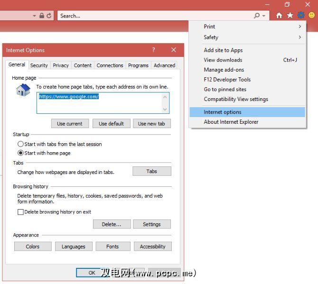Image resolution: width=318 pixels, height=284 pixels.
Task: Open Compatibility View settings
Action: tap(247, 99)
